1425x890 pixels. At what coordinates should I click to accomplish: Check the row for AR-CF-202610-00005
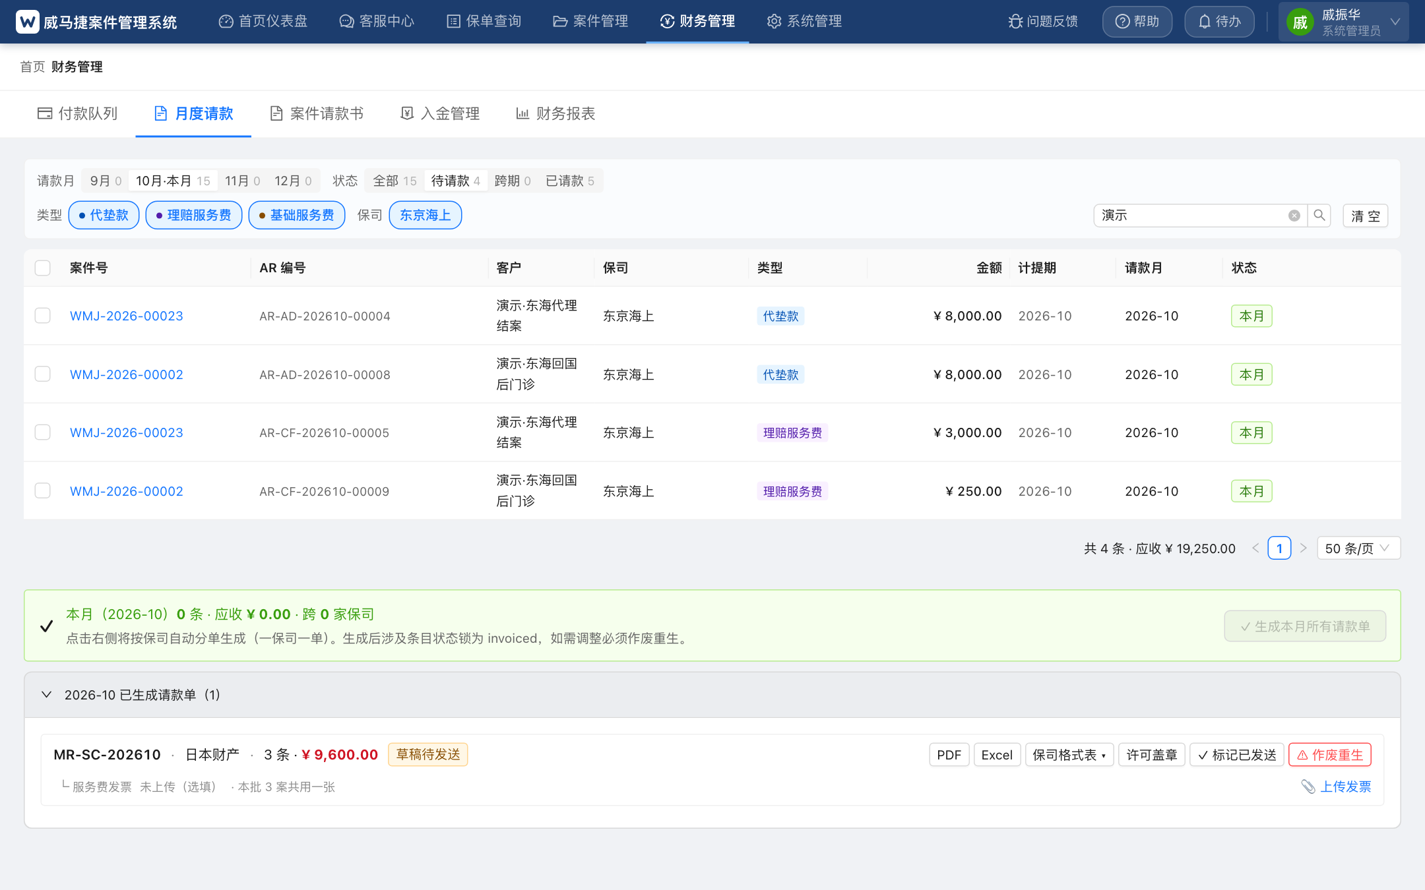pyautogui.click(x=43, y=432)
